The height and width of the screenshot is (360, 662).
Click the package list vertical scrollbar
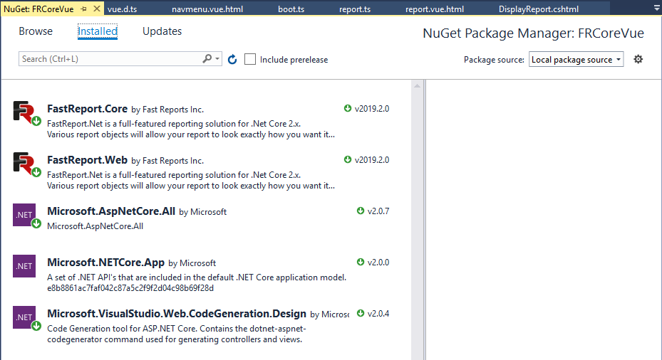point(417,213)
